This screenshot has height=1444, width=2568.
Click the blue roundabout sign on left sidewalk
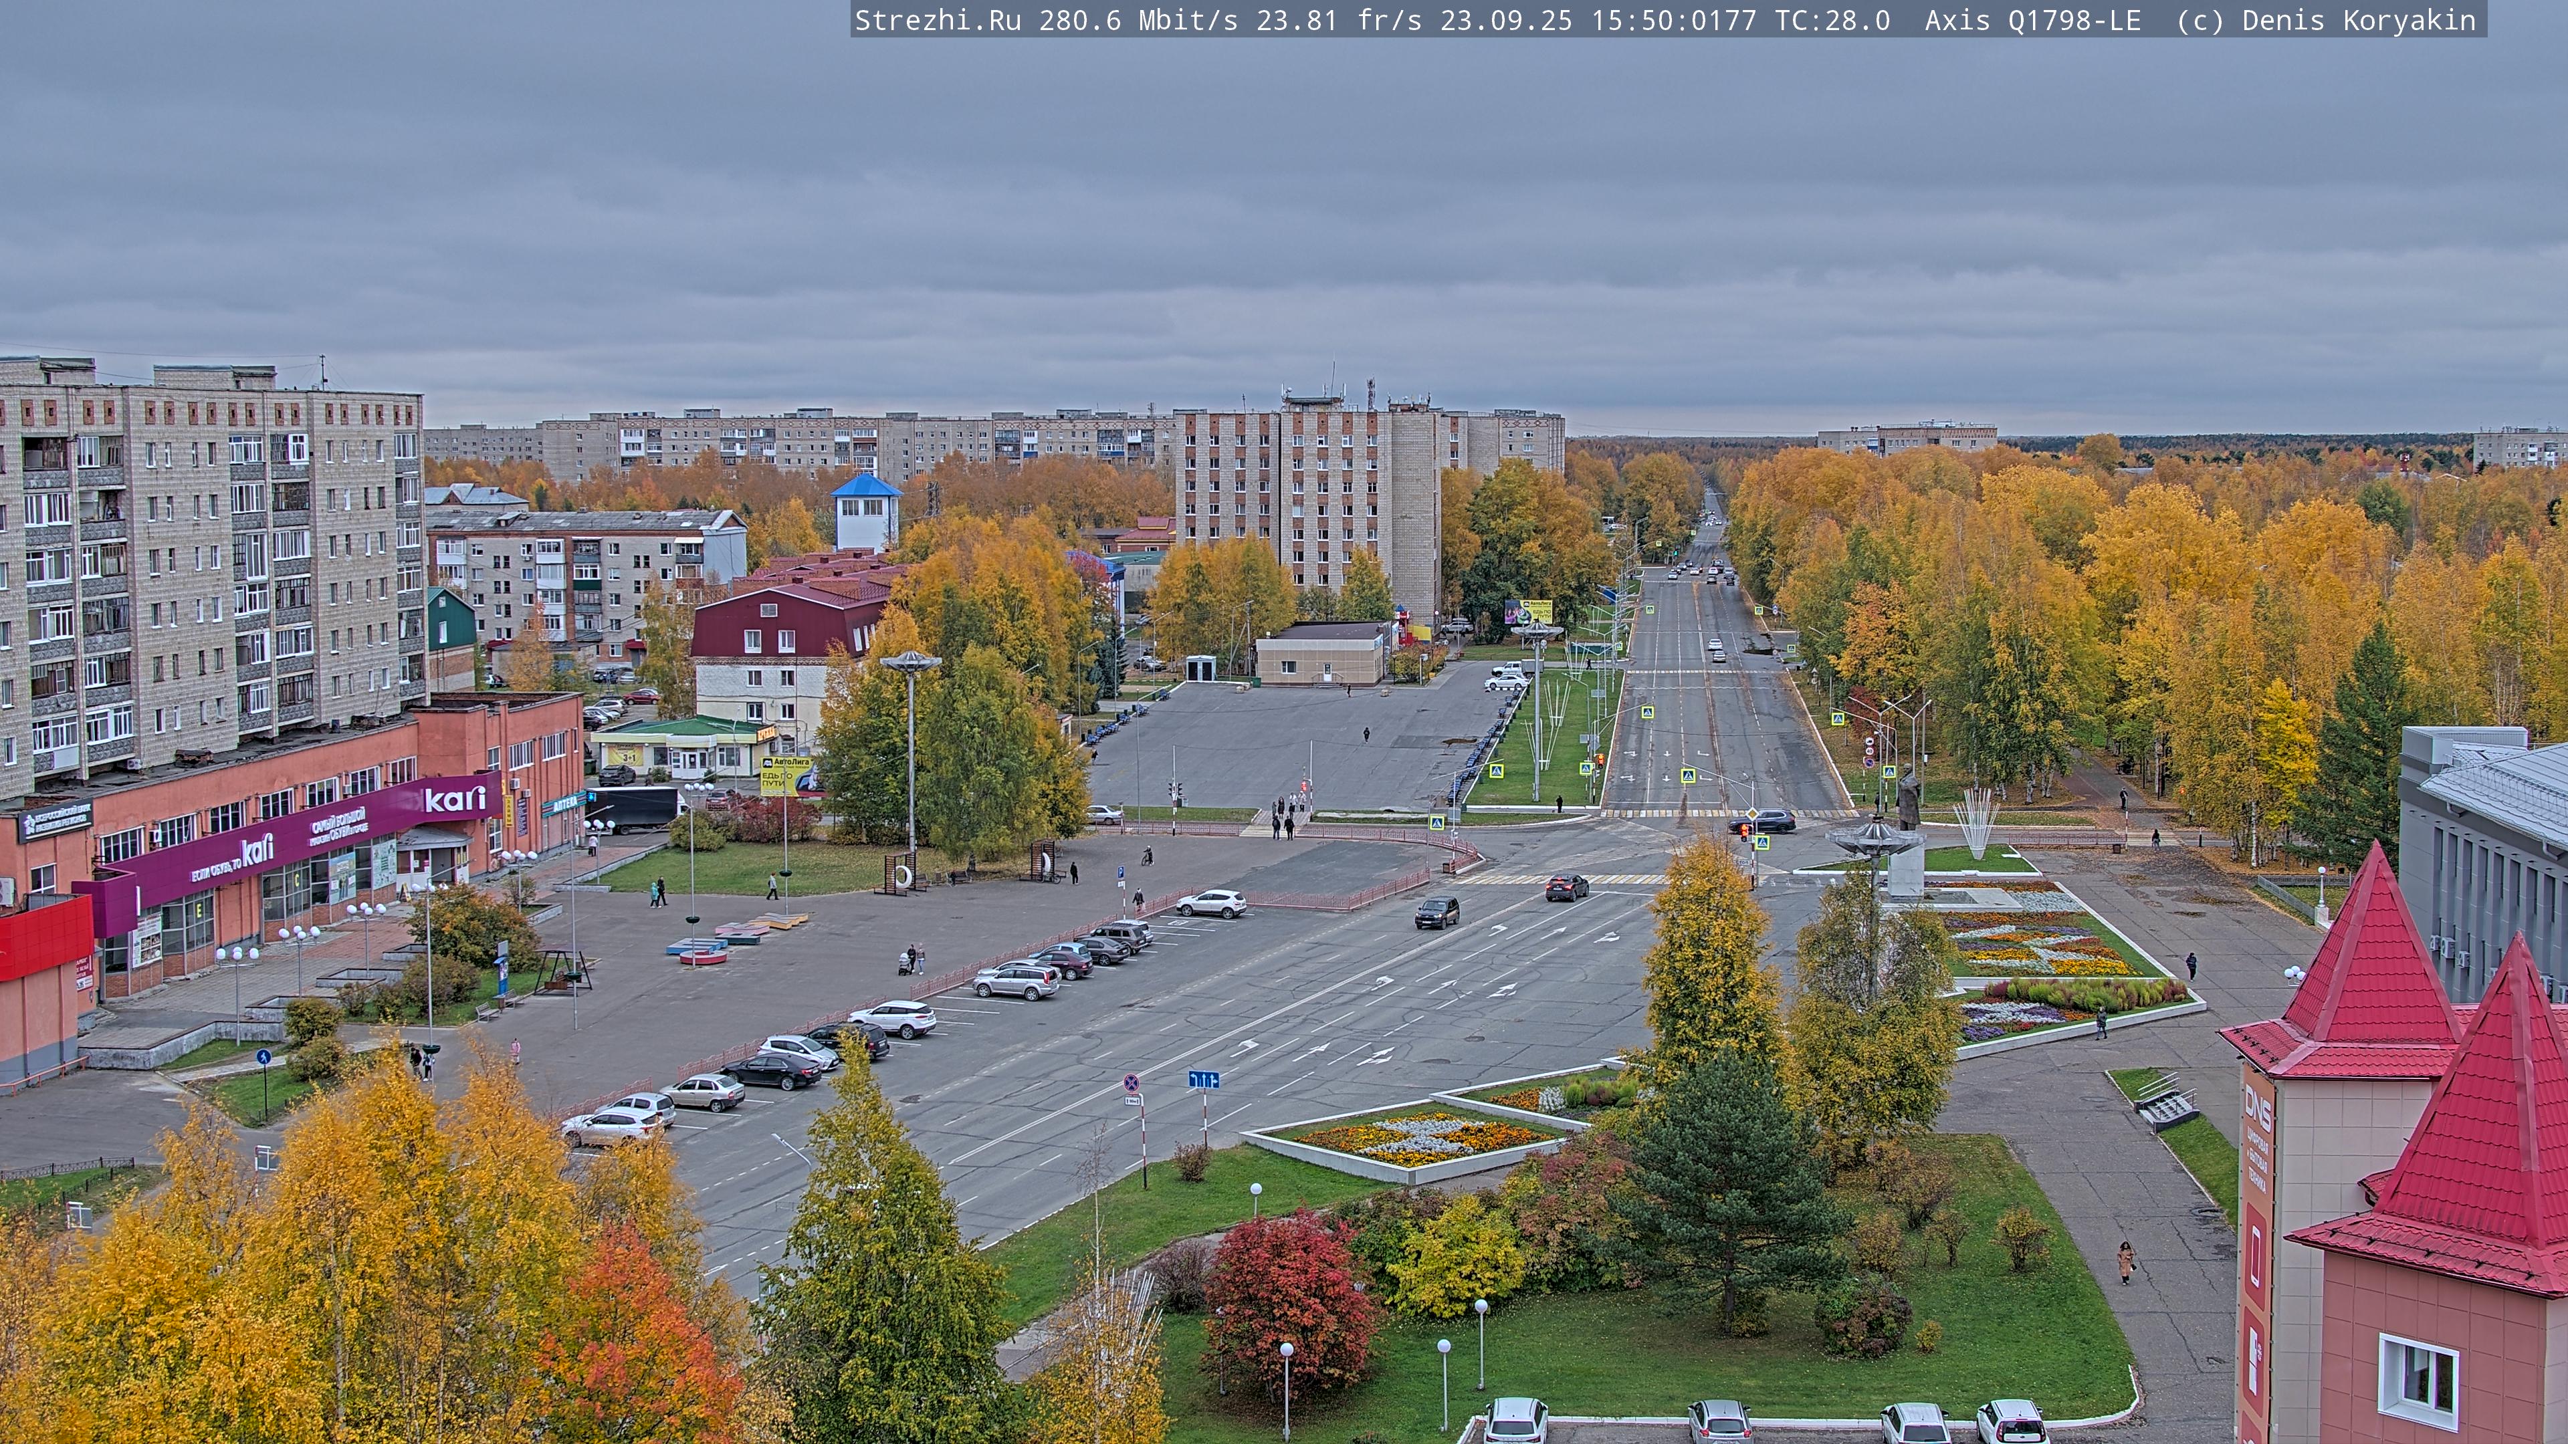click(x=263, y=1058)
